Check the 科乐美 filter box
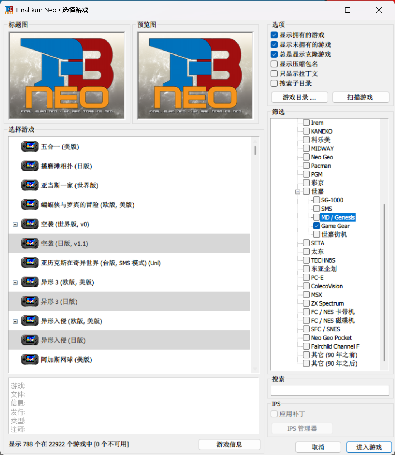 tap(307, 140)
